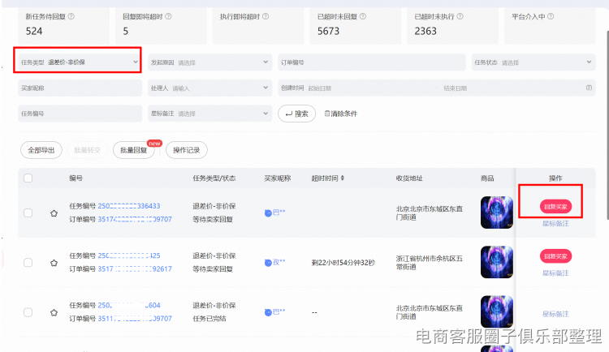609x352 pixels.
Task: Click into the 买家昵称 input field
Action: (x=80, y=88)
